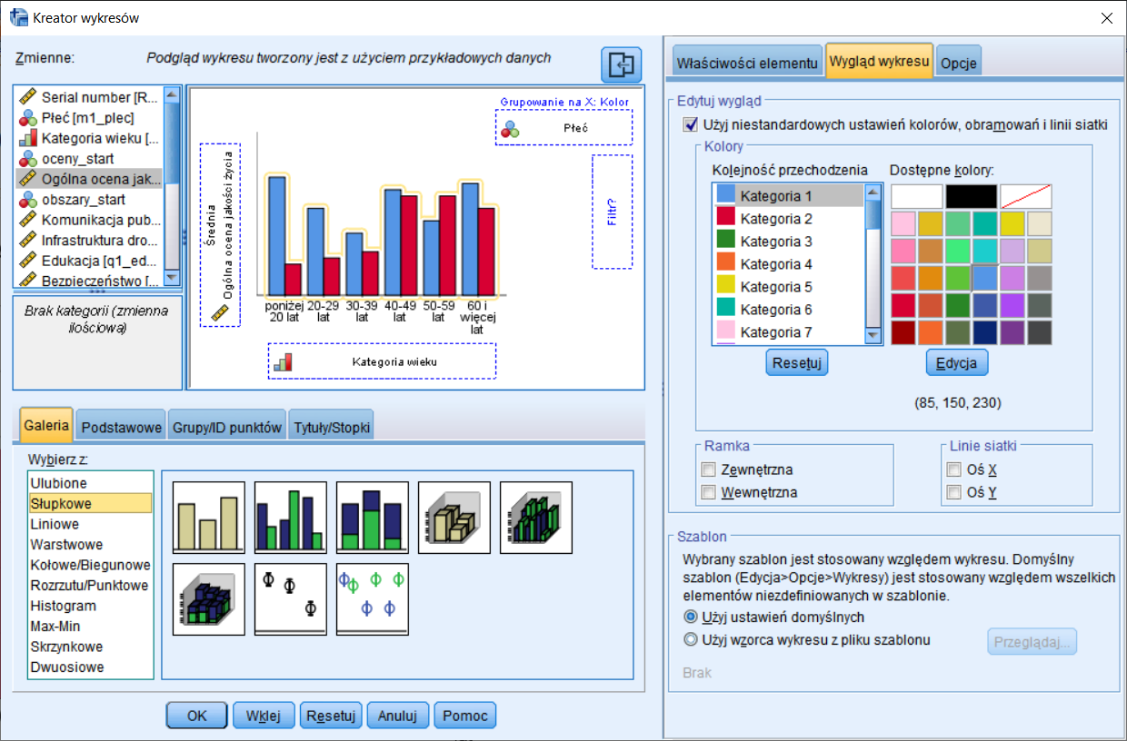Switch to the Wygląd wykresu tab
This screenshot has width=1127, height=741.
879,62
